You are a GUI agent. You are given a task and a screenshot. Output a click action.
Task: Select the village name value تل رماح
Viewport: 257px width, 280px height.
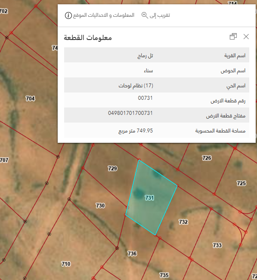tap(145, 56)
